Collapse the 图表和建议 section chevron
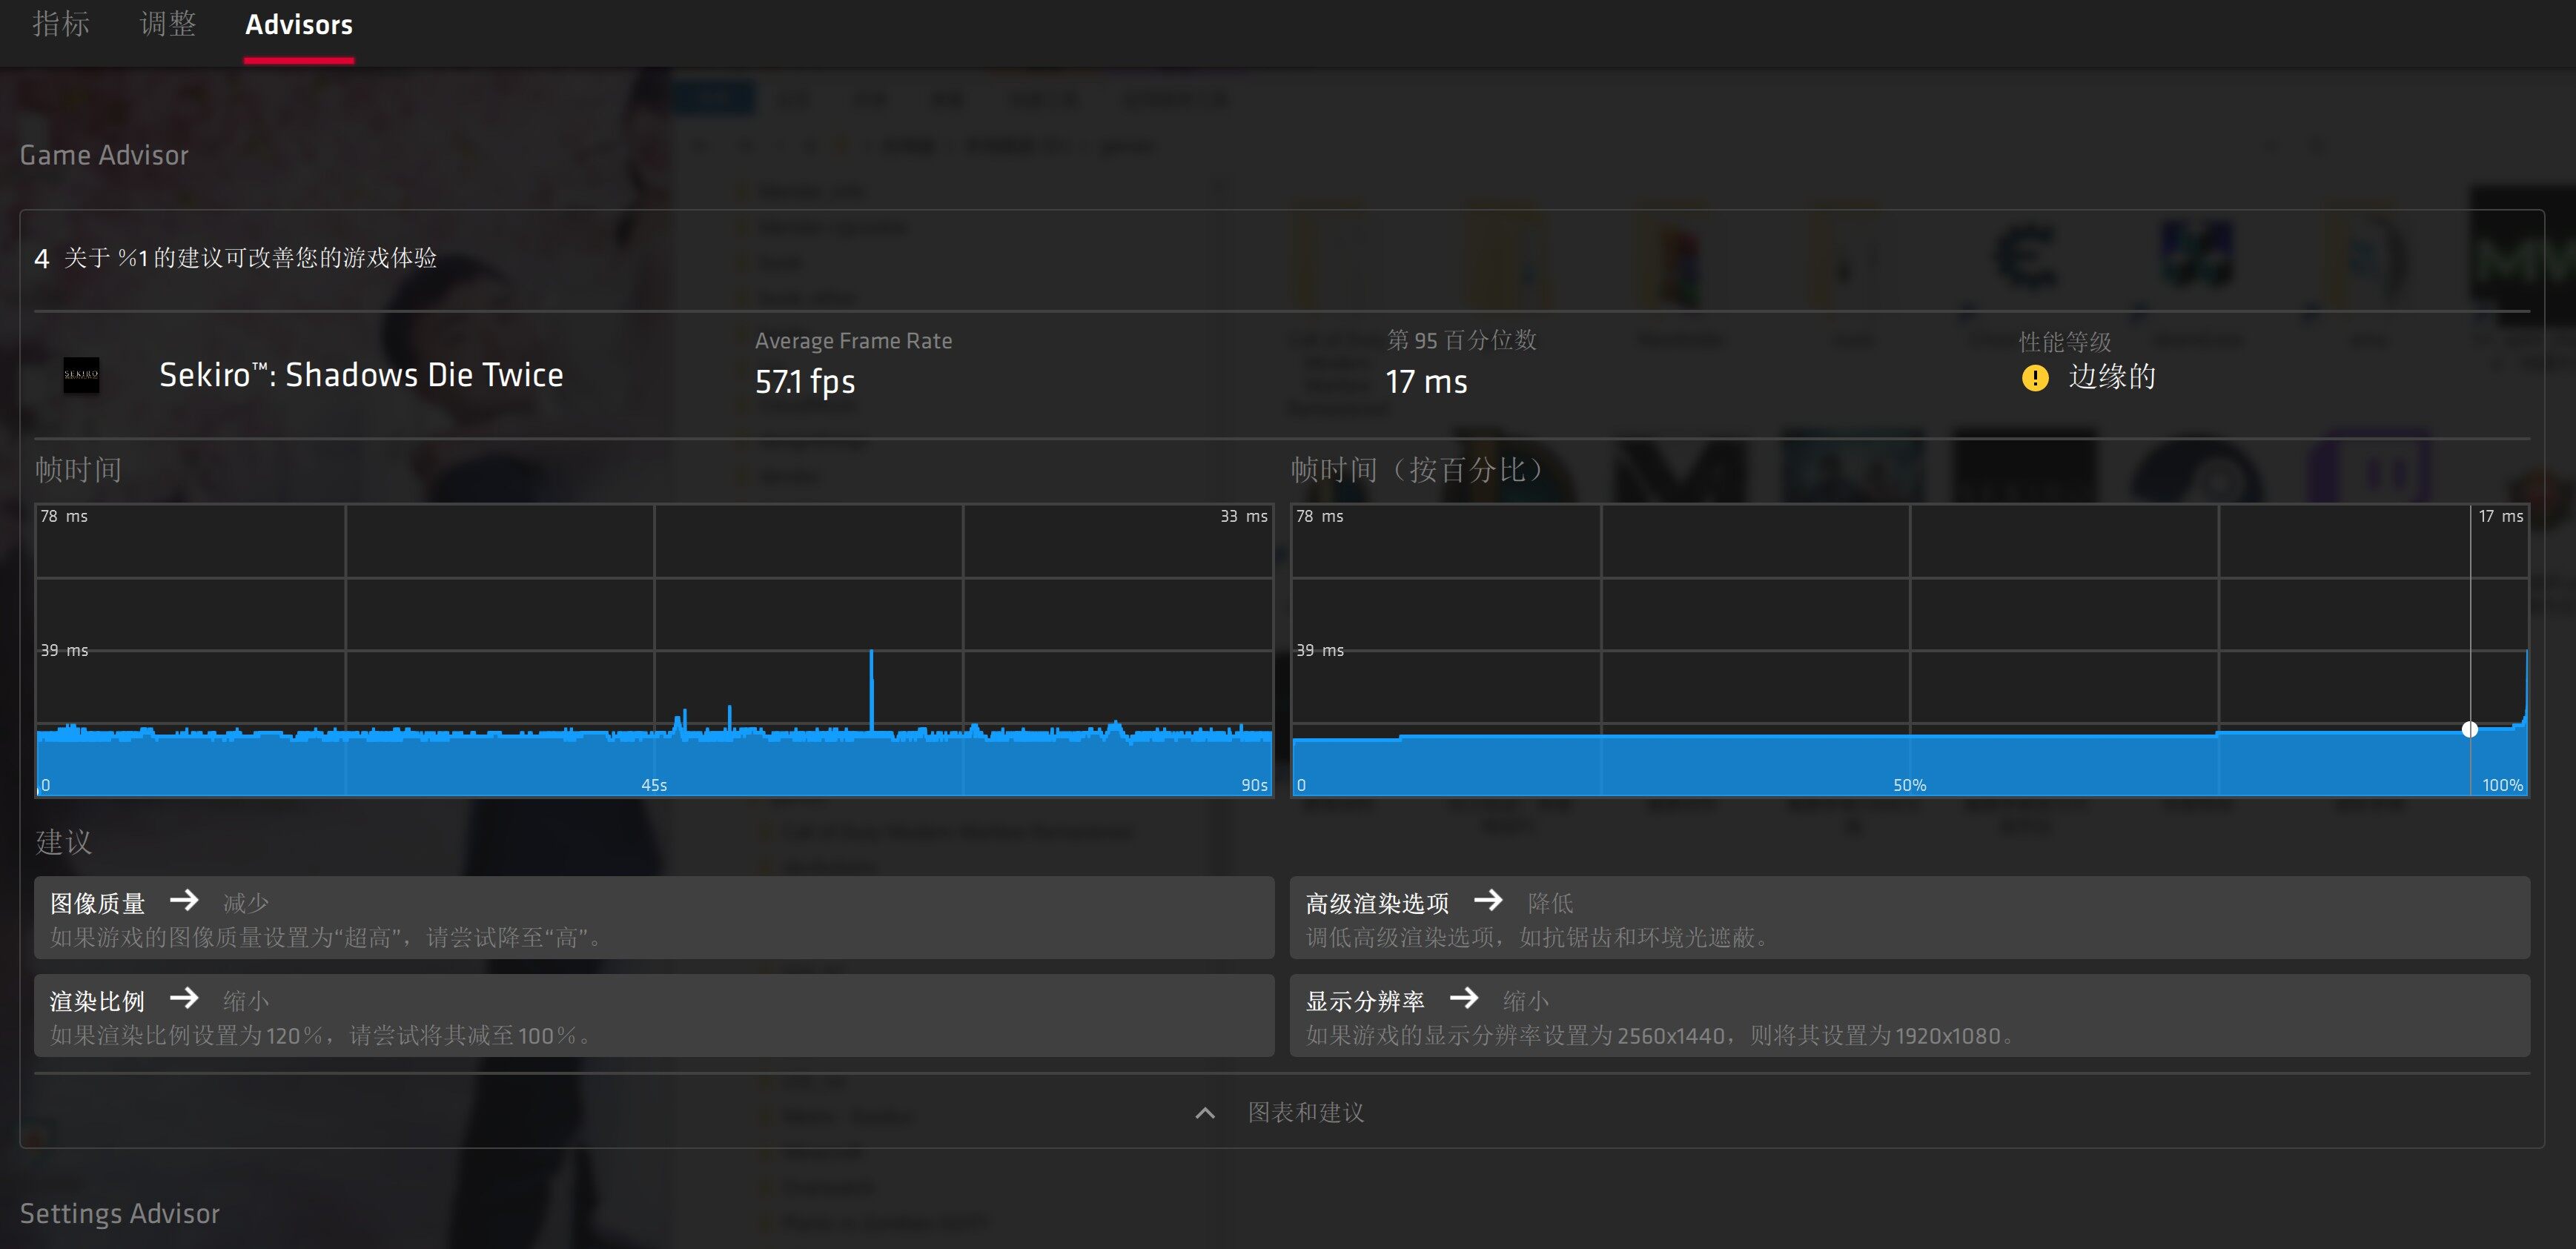This screenshot has height=1249, width=2576. pos(1205,1113)
